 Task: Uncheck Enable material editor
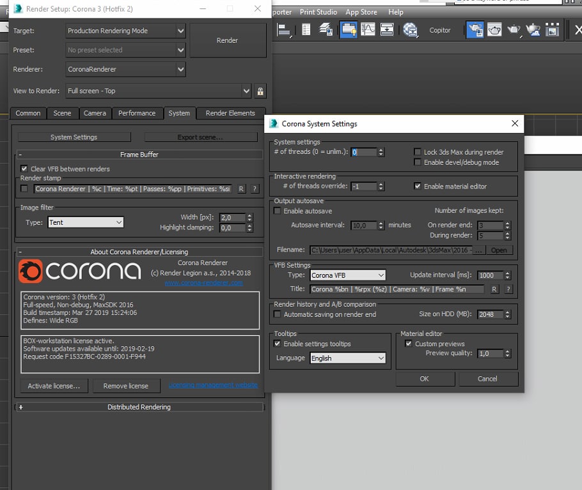point(417,186)
